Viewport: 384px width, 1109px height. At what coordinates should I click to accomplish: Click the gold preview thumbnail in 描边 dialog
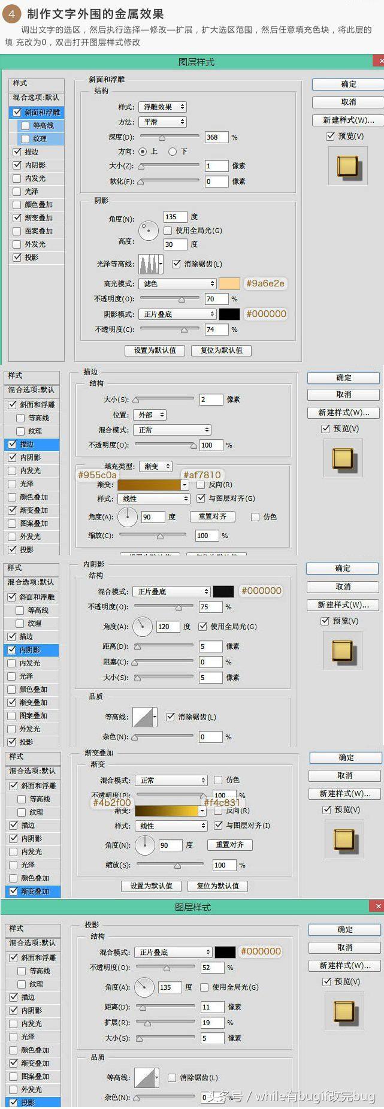[343, 459]
